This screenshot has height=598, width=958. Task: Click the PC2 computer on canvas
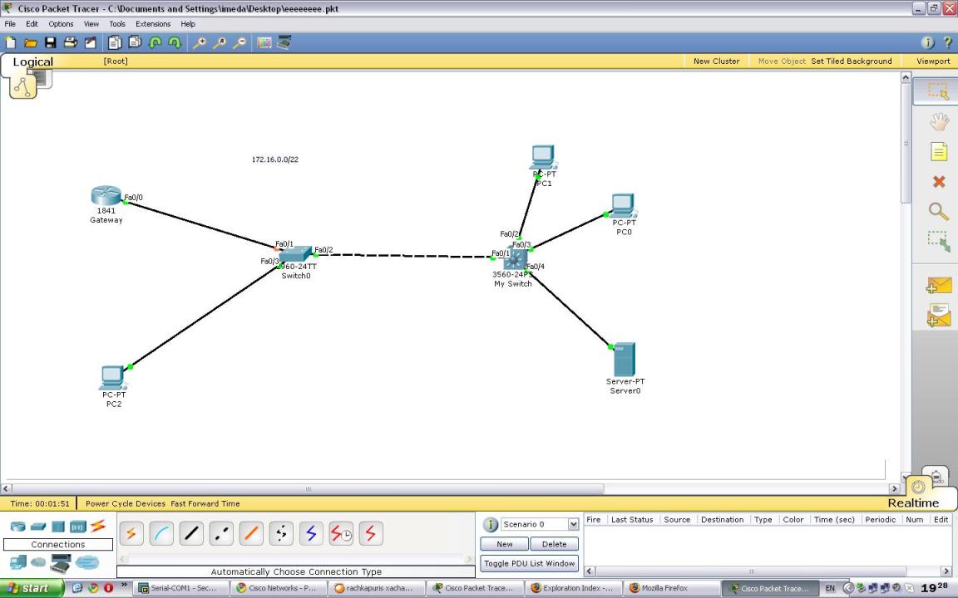tap(113, 378)
